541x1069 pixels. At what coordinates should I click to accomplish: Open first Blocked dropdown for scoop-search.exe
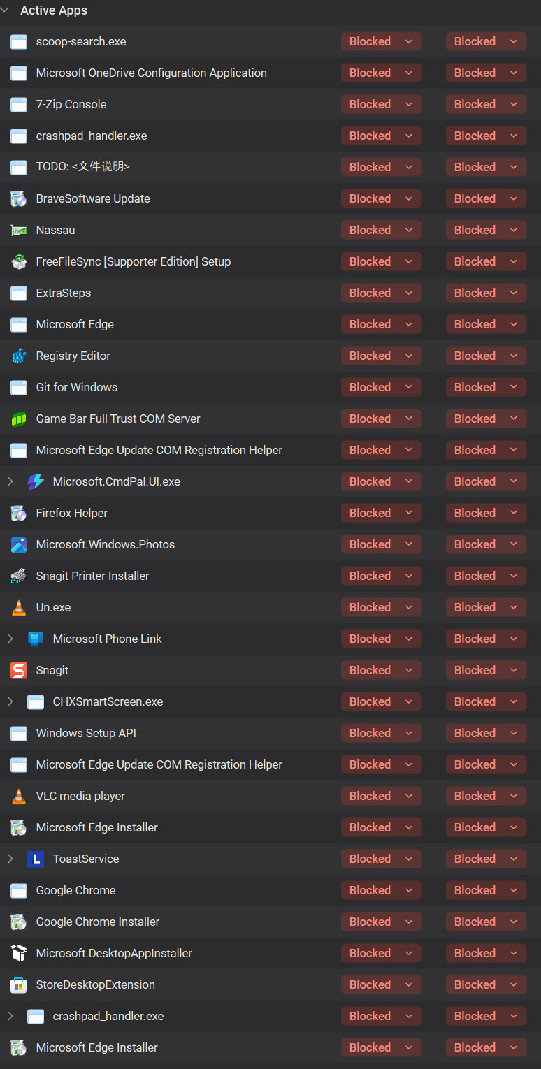[381, 42]
